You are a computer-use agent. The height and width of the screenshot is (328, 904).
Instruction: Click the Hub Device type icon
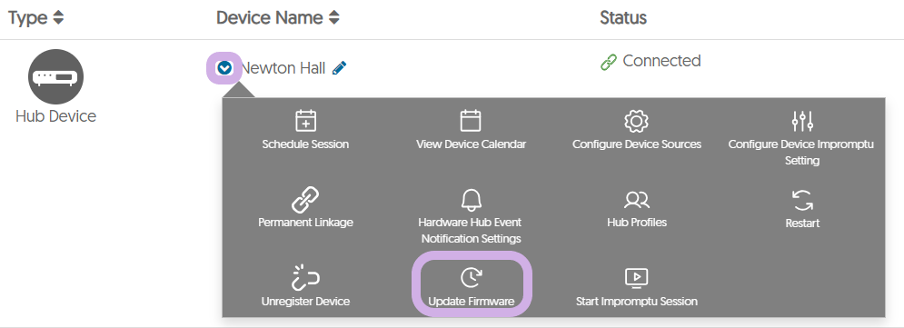coord(56,76)
